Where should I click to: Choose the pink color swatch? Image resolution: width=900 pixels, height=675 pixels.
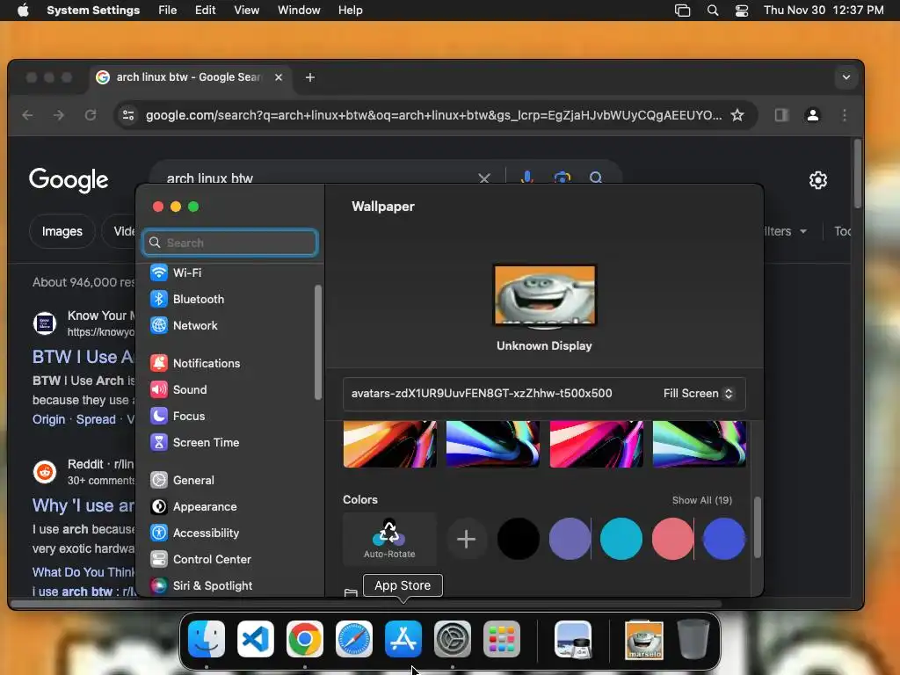pos(672,539)
